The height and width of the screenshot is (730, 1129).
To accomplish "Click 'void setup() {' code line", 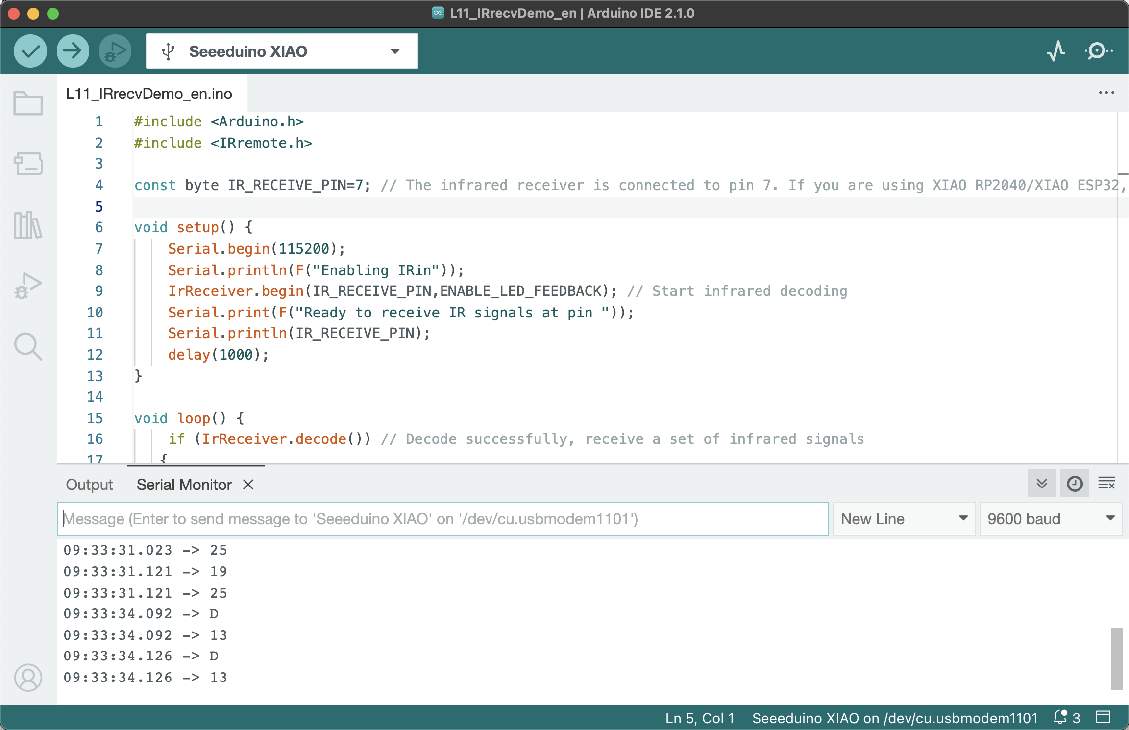I will tap(194, 227).
